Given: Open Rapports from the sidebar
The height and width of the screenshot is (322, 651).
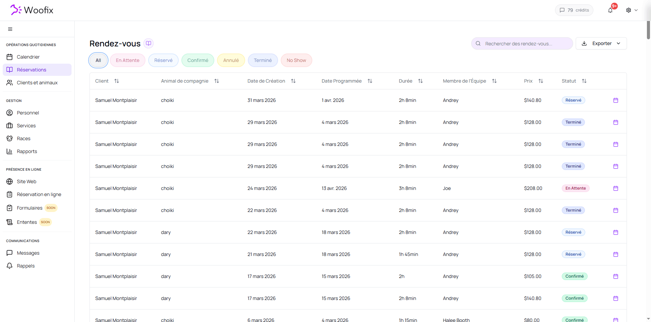Looking at the screenshot, I should (x=27, y=151).
